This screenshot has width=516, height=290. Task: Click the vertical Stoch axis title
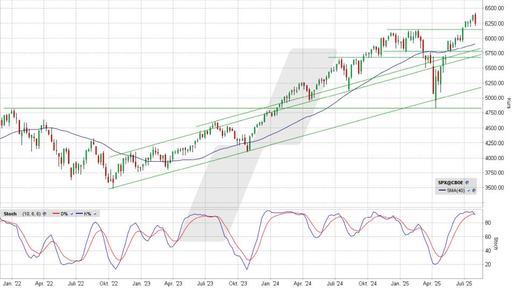497,244
